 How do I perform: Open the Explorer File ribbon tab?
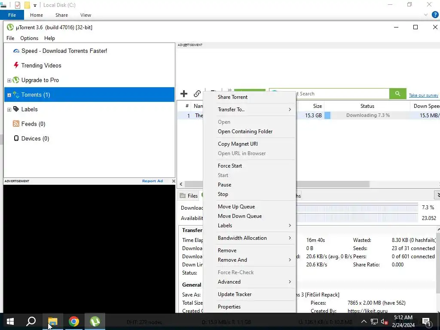click(12, 15)
